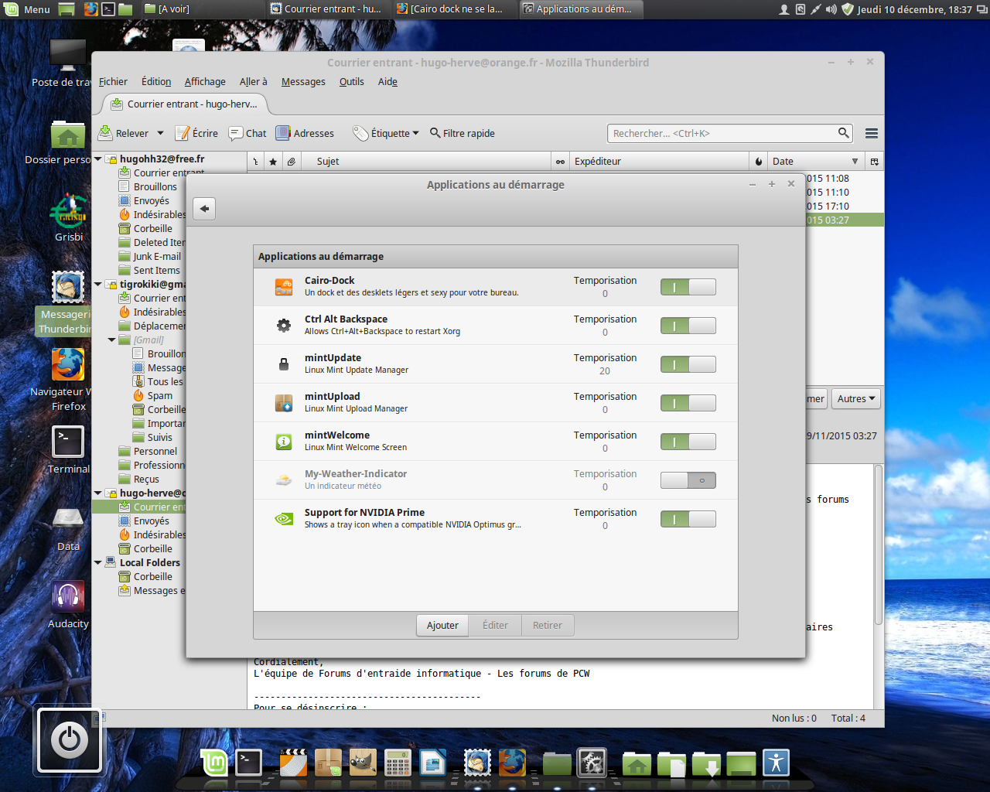Click the search magnifier in Thunderbird search box
This screenshot has width=990, height=792.
point(844,133)
